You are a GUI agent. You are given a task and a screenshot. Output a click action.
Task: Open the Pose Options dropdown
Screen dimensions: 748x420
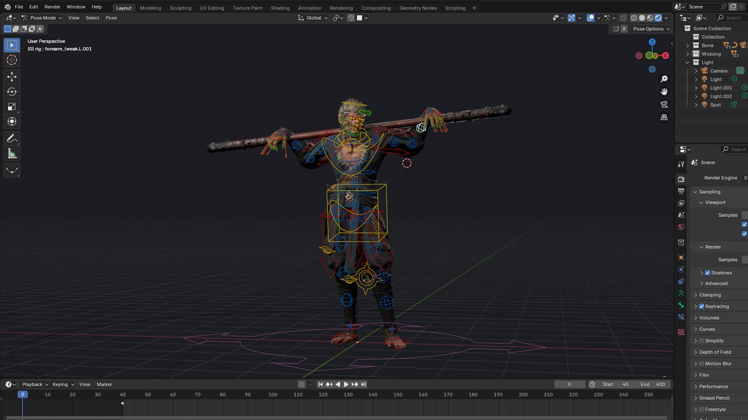coord(651,29)
